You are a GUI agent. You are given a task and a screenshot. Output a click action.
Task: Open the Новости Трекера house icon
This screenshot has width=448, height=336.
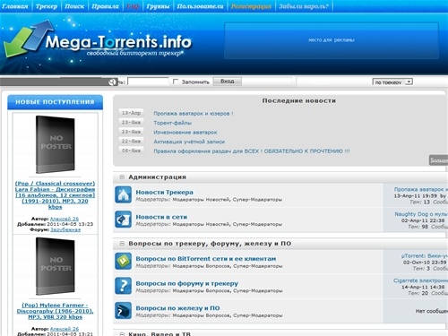tap(123, 194)
